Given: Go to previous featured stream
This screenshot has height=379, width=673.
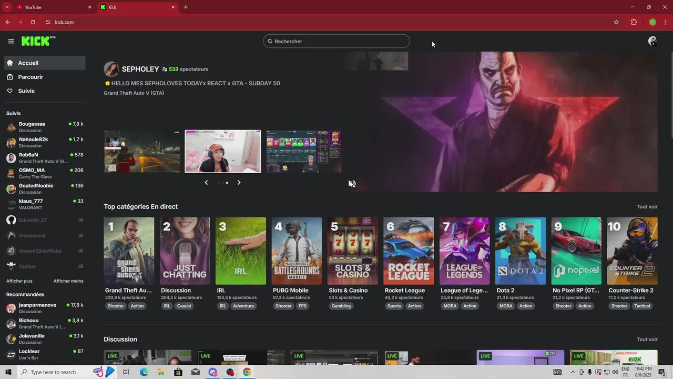Looking at the screenshot, I should (206, 183).
